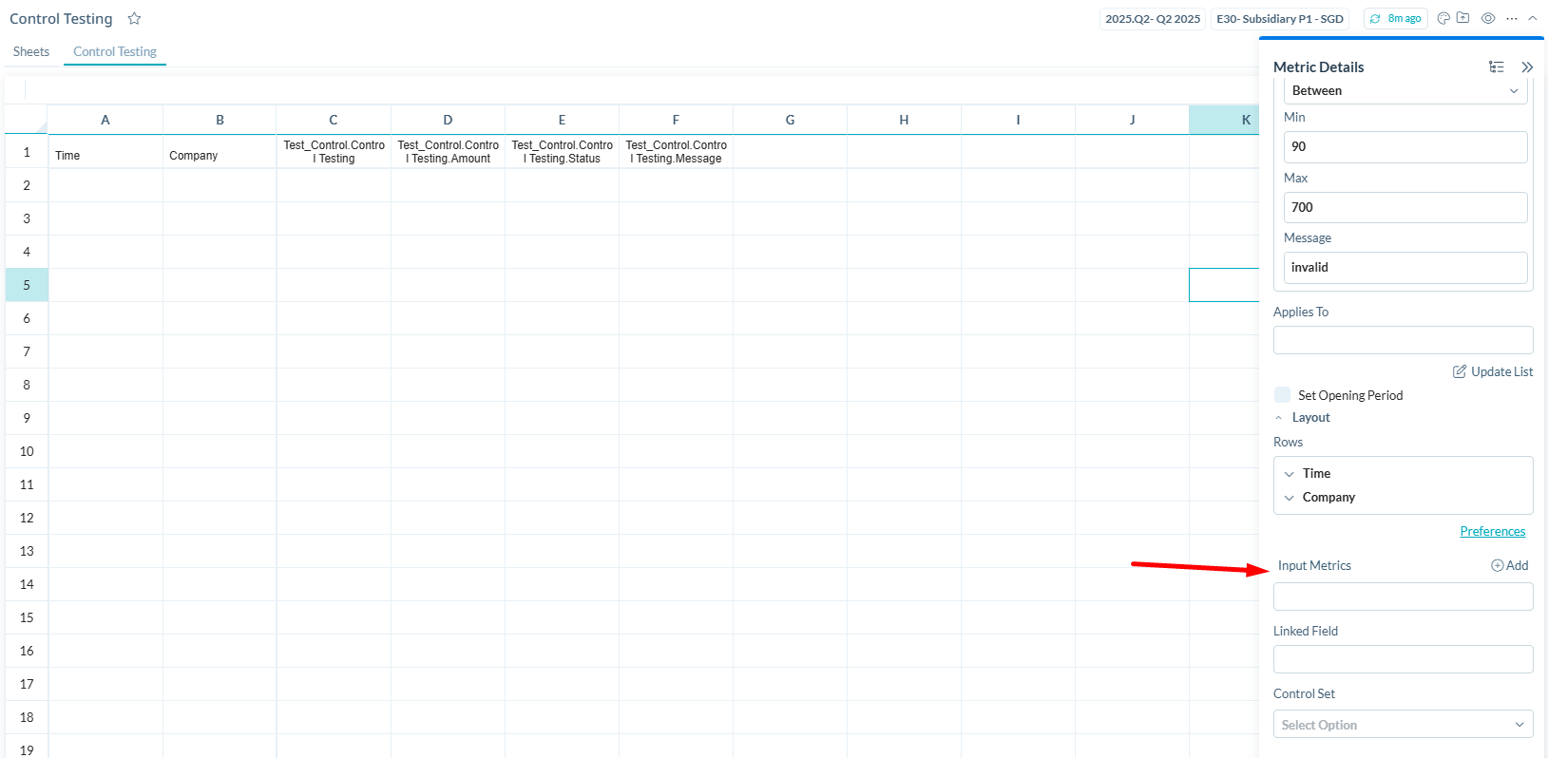Viewport: 1548px width, 758px height.
Task: Switch to the Sheets tab
Action: pyautogui.click(x=31, y=51)
